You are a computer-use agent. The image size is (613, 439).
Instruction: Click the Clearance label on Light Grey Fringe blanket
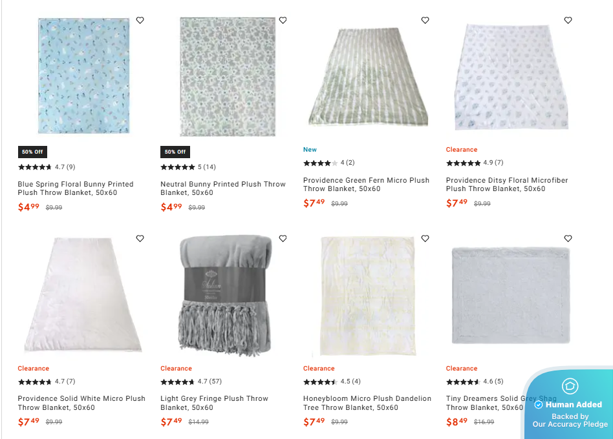click(x=176, y=369)
